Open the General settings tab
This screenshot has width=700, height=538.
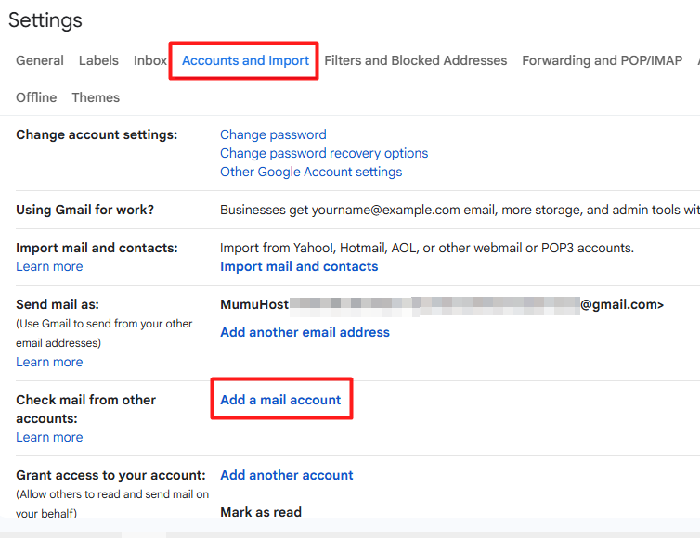point(40,60)
